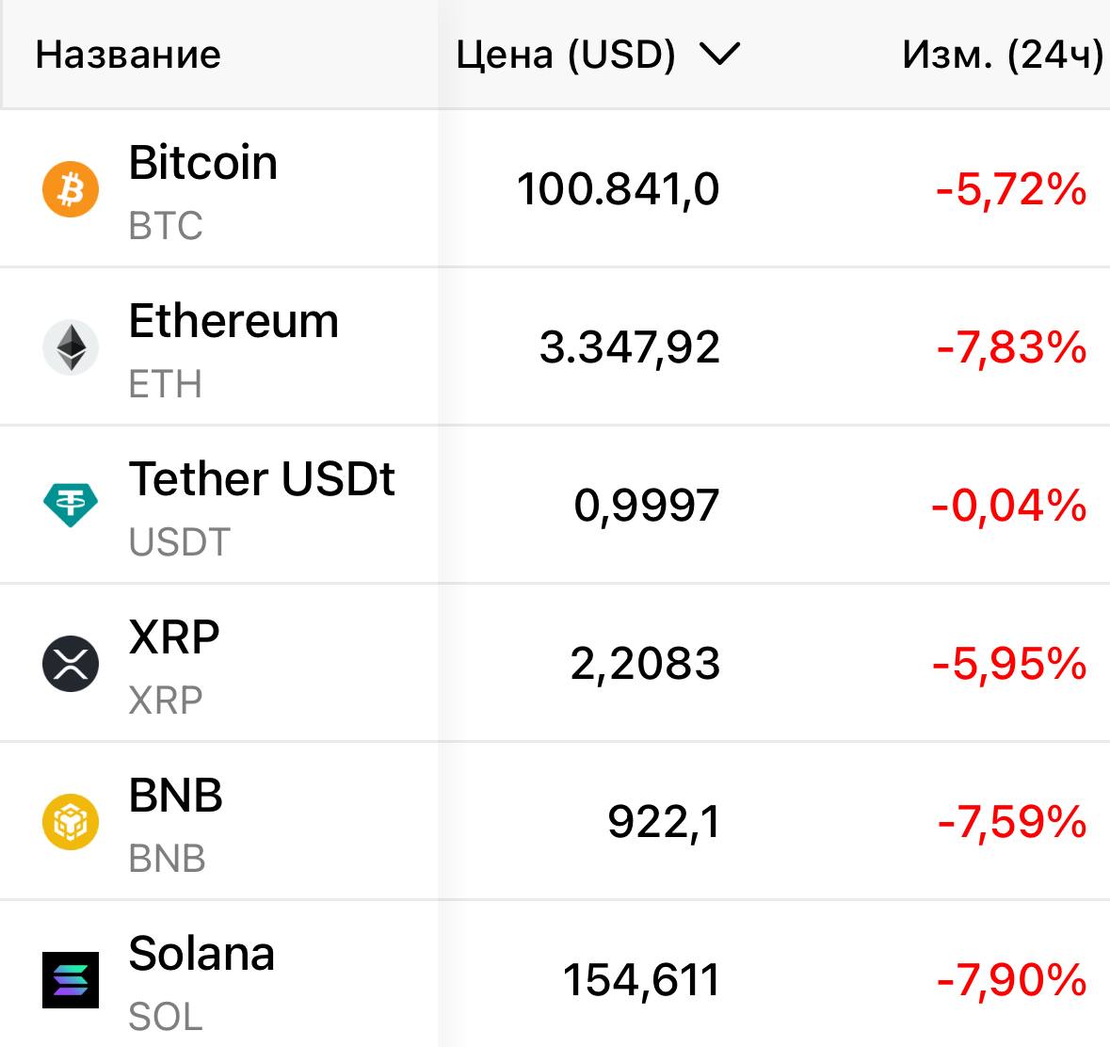Click the black XRP logo icon
The image size is (1110, 1047).
(x=71, y=664)
